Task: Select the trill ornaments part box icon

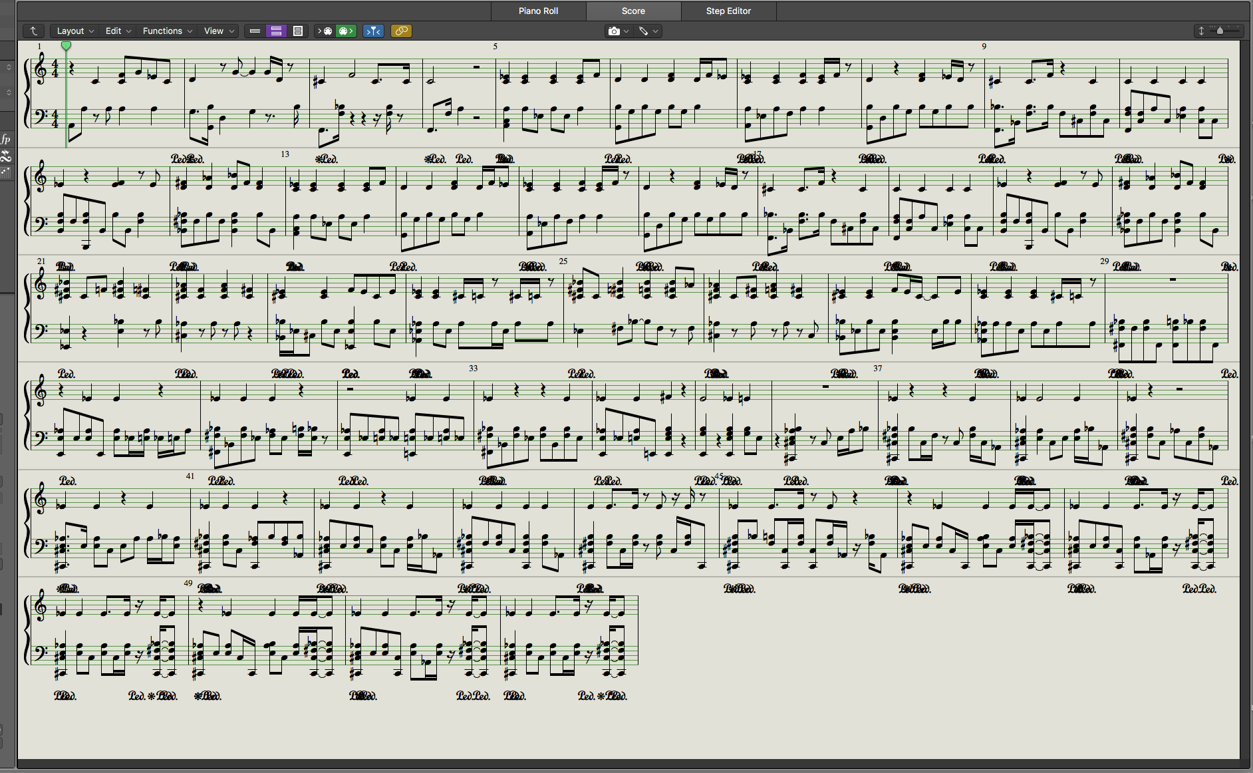Action: [x=6, y=157]
